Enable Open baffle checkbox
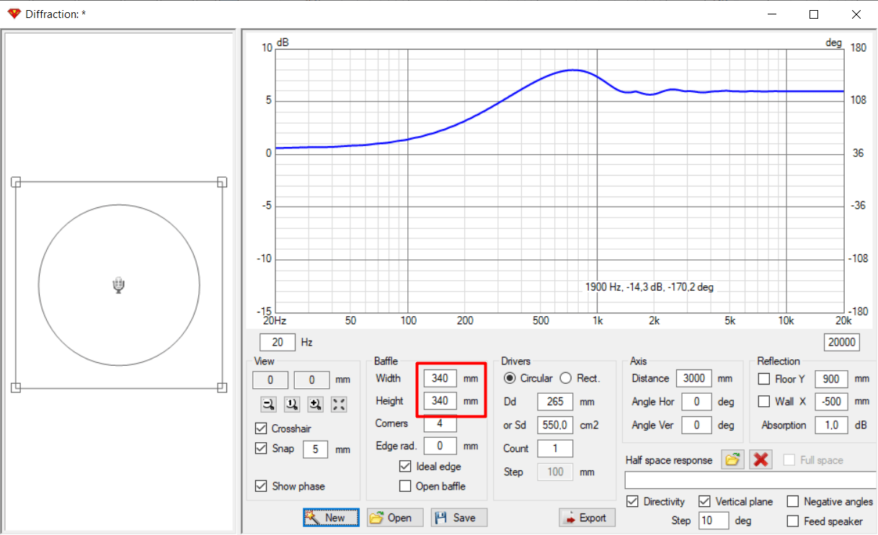 pyautogui.click(x=405, y=486)
